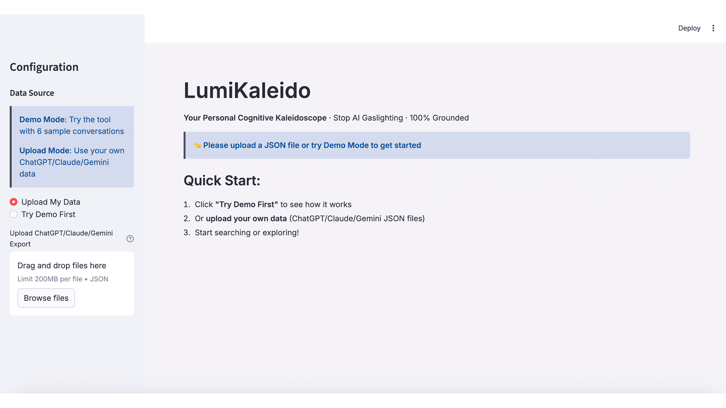Click the Demo Mode description in the sidebar
Screen dimensions: 726x408
(72, 125)
